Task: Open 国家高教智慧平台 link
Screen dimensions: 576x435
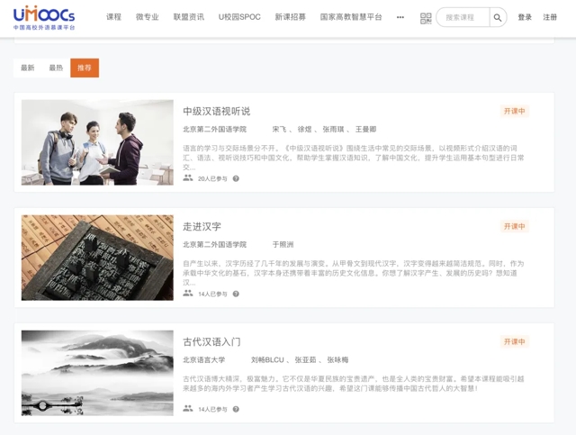Action: (351, 17)
